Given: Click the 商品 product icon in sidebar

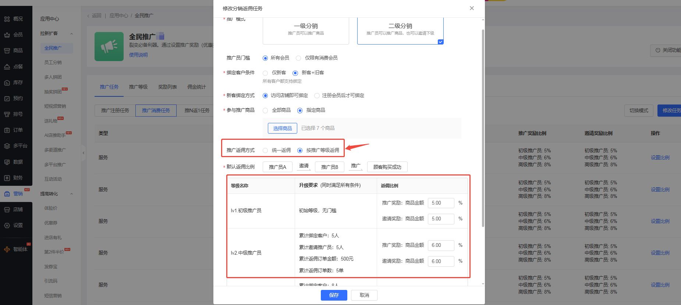Looking at the screenshot, I should pos(7,51).
